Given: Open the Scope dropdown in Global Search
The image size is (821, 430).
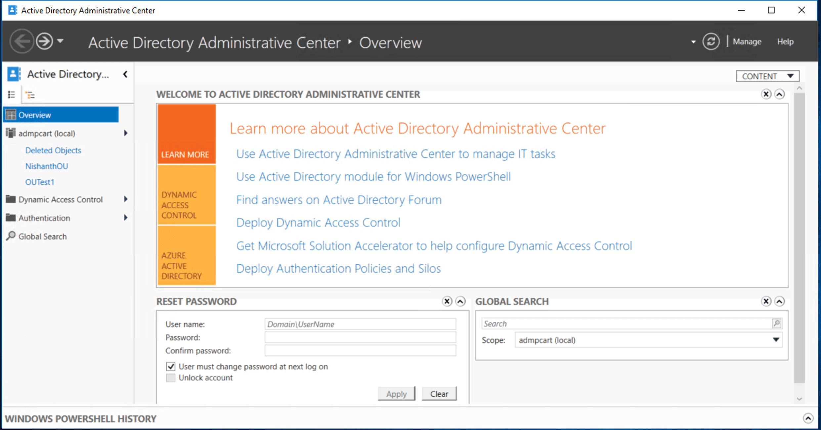Looking at the screenshot, I should point(776,340).
